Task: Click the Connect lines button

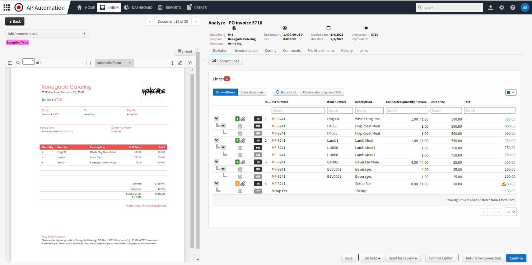Action: 226,61
